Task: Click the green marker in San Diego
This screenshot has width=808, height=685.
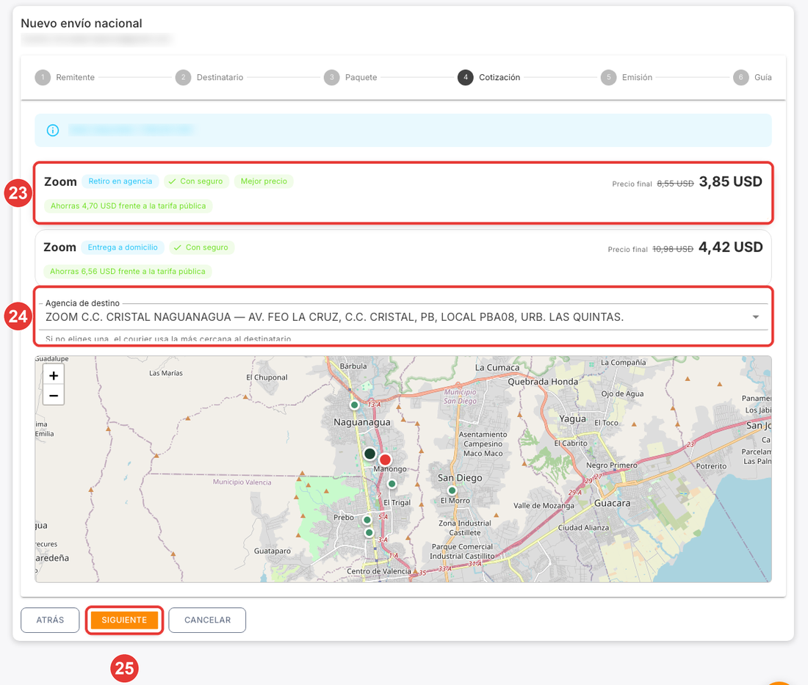Action: (x=452, y=490)
